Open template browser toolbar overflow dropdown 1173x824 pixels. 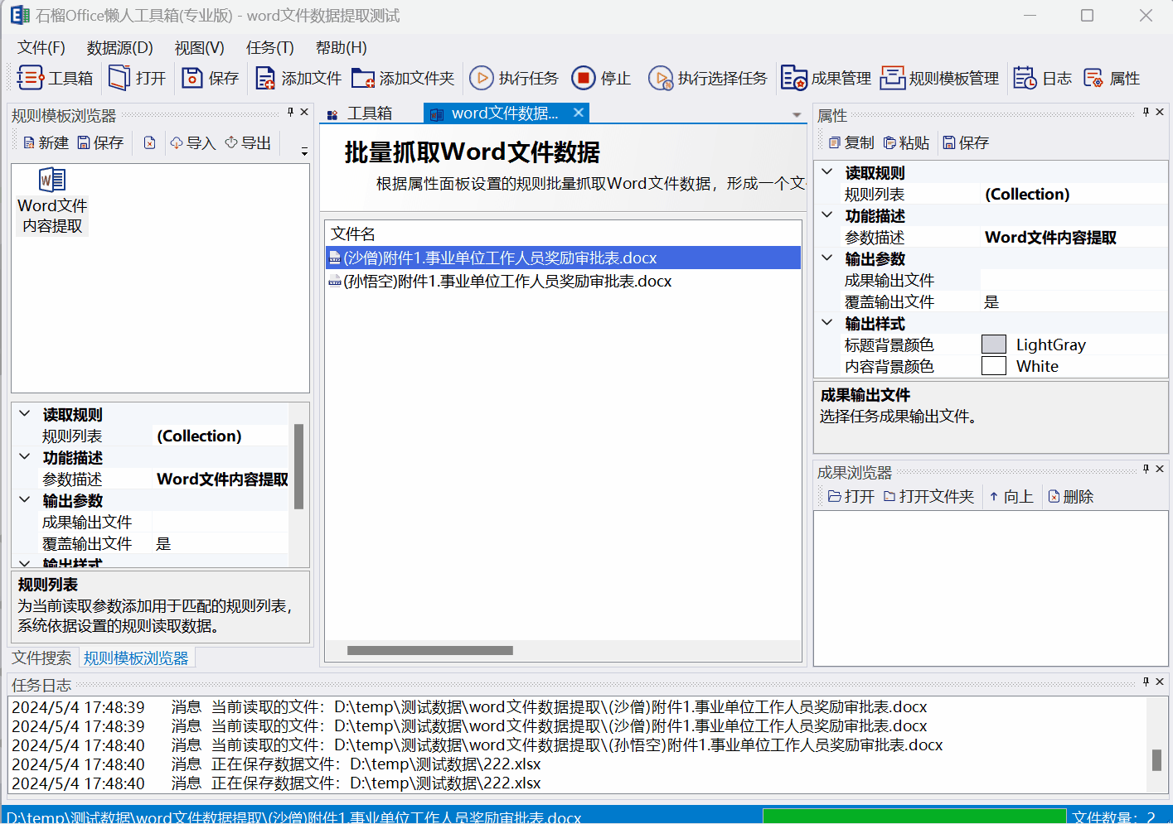tap(304, 152)
